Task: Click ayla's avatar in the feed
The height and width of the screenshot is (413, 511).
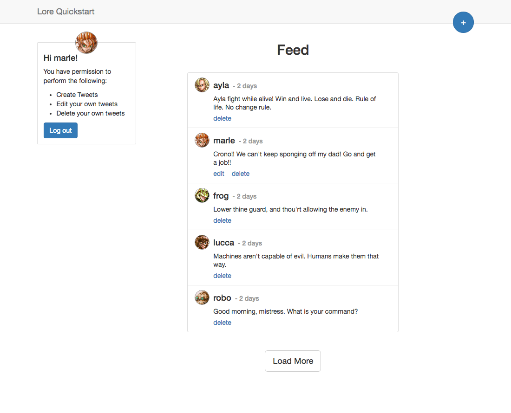Action: [x=202, y=85]
